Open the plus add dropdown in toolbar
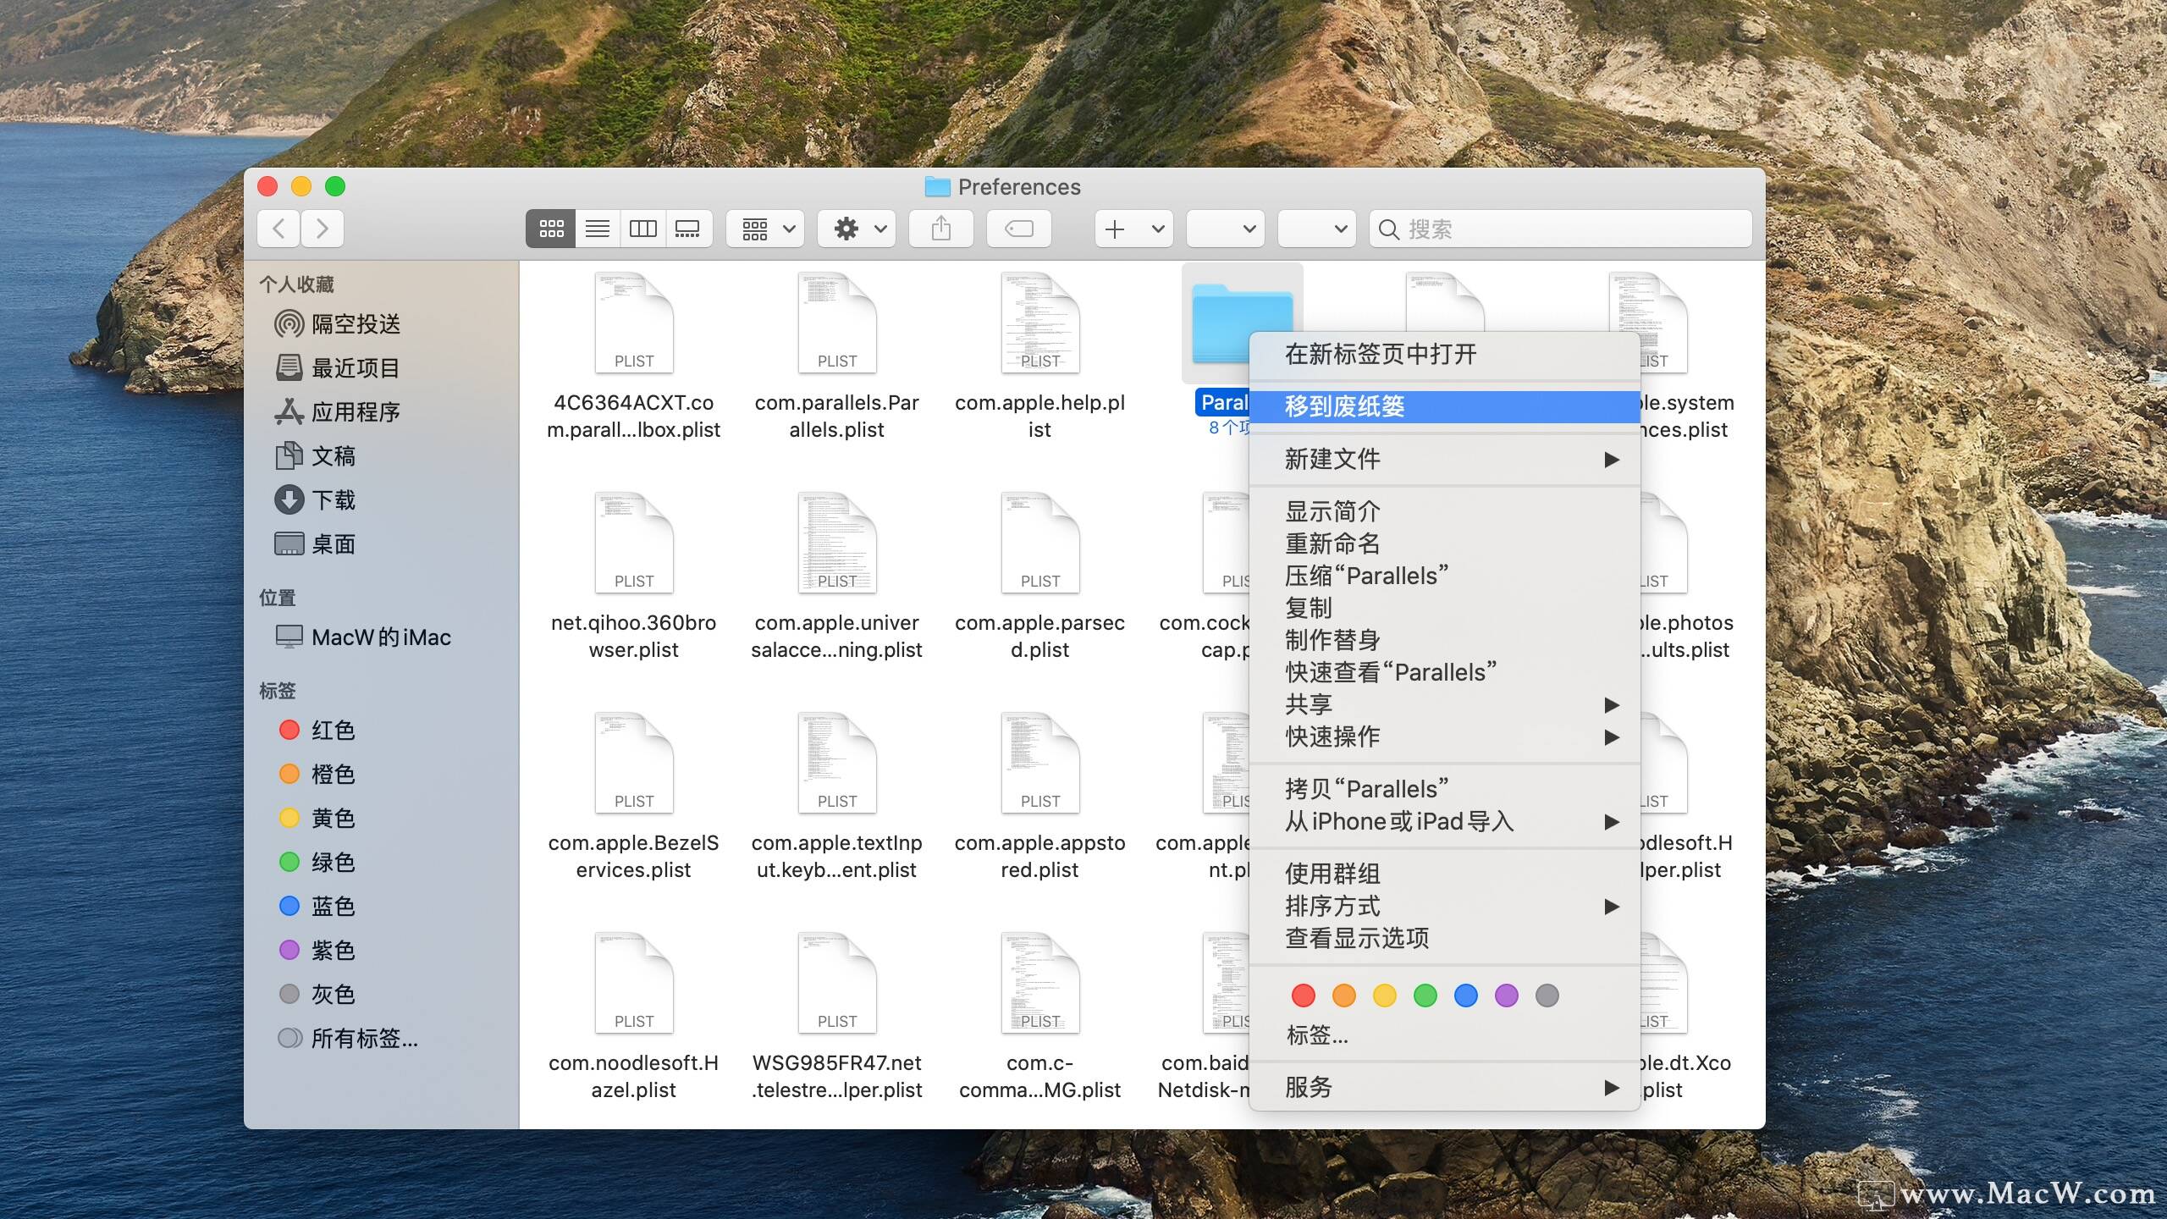Viewport: 2167px width, 1219px height. click(1133, 229)
